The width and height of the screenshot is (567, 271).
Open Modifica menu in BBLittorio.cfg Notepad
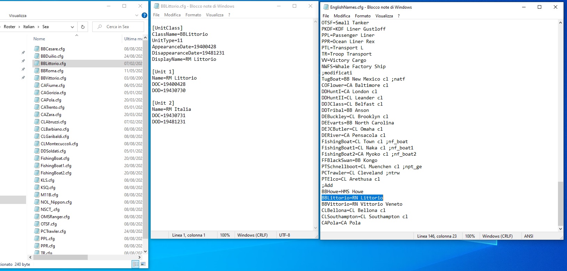point(172,15)
